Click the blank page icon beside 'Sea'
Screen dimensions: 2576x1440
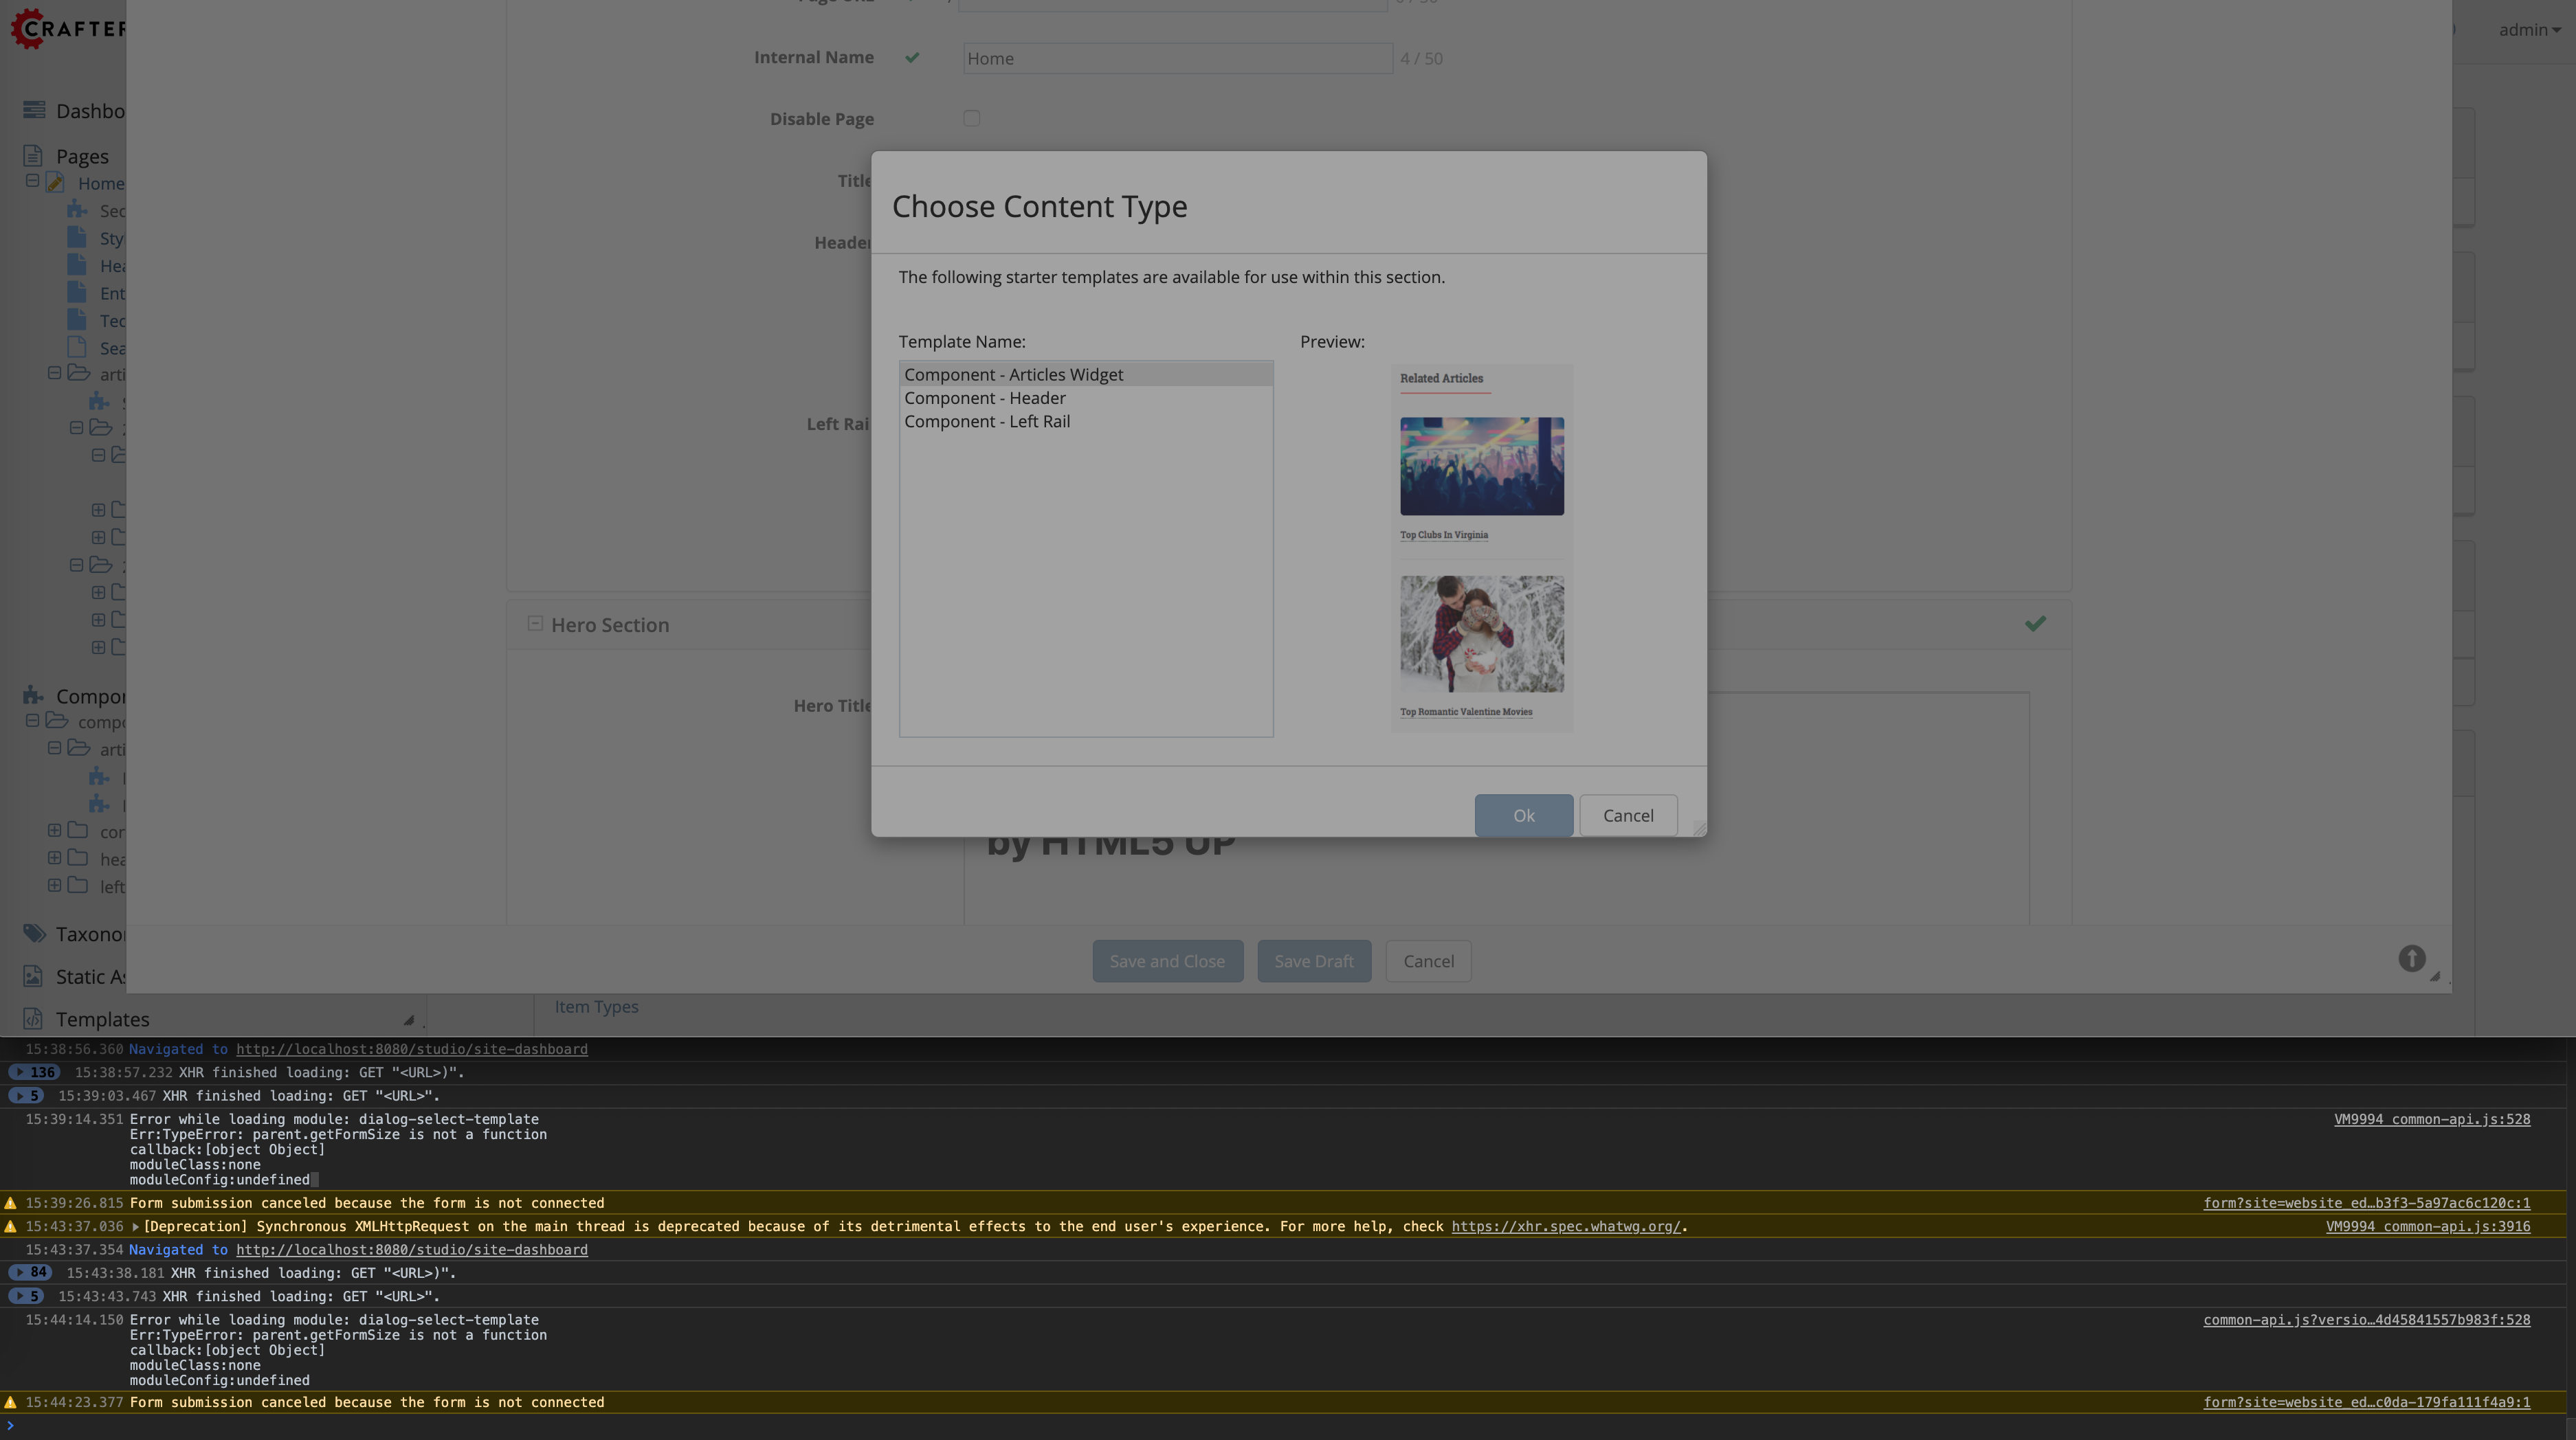77,347
